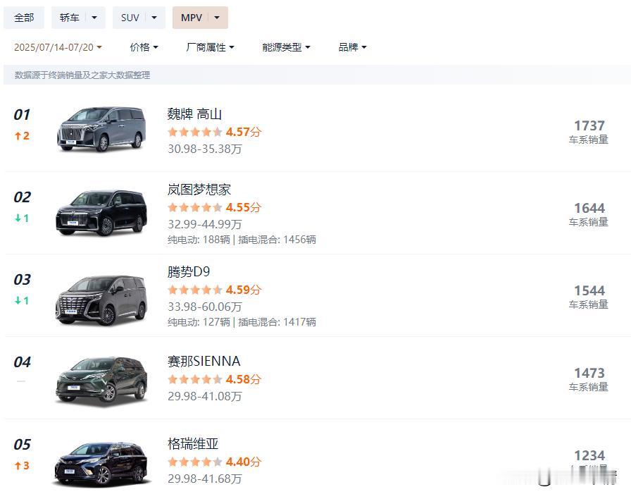Click the 岚图梦想家 car thumbnail

coord(101,213)
